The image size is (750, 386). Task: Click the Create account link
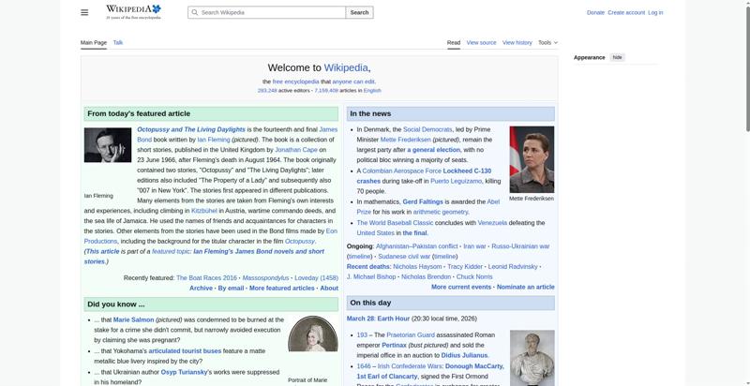pyautogui.click(x=626, y=12)
